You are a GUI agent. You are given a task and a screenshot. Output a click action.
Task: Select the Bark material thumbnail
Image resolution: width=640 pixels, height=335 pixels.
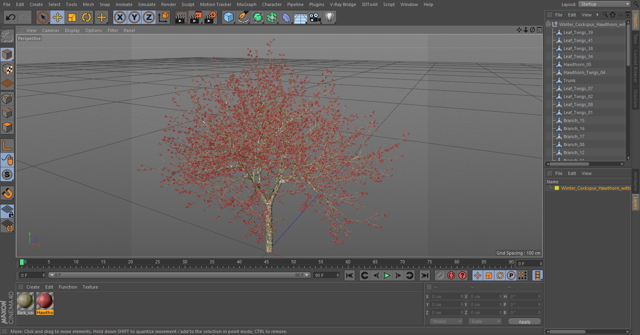point(25,301)
